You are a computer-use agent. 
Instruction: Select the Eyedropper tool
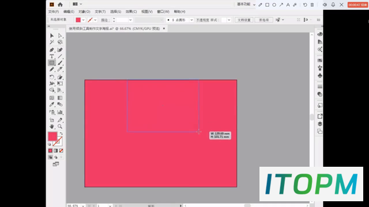tap(52, 105)
